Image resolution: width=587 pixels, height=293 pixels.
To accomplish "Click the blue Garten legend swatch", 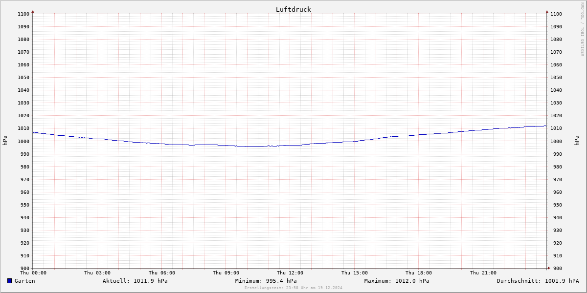I will 9,281.
